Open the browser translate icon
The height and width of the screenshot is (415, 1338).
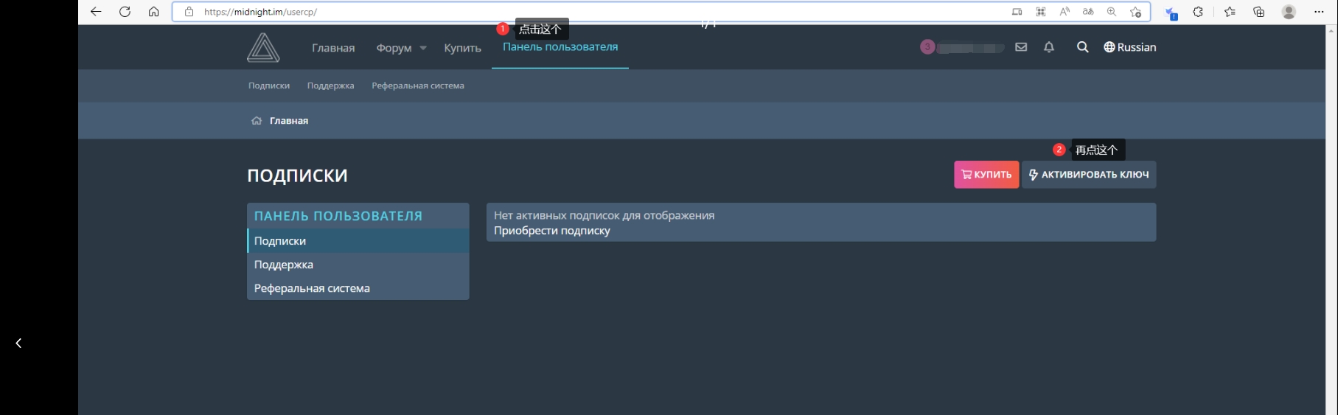point(1088,12)
